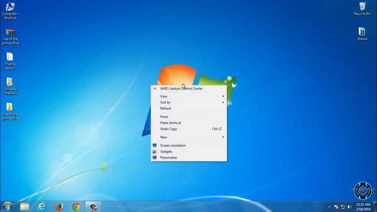Expand the Sort by submenu

[188, 102]
